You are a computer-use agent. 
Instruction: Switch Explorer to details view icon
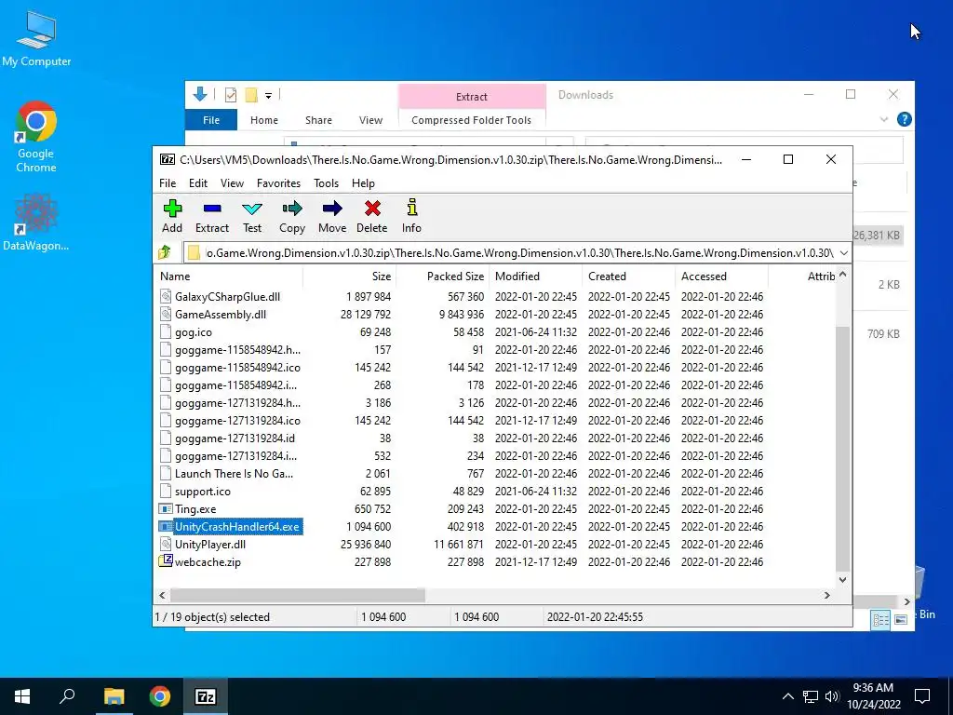(x=880, y=619)
